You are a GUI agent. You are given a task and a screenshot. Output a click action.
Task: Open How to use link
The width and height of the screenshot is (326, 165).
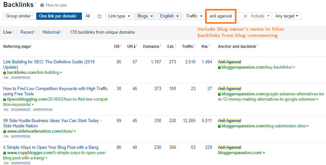(x=56, y=5)
